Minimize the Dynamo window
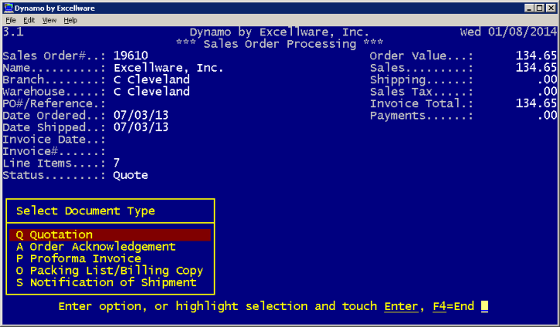The image size is (560, 327). (529, 8)
